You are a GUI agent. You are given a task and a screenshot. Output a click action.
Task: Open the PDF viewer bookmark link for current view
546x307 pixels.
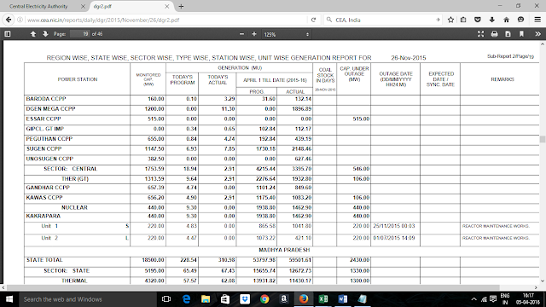pyautogui.click(x=521, y=34)
